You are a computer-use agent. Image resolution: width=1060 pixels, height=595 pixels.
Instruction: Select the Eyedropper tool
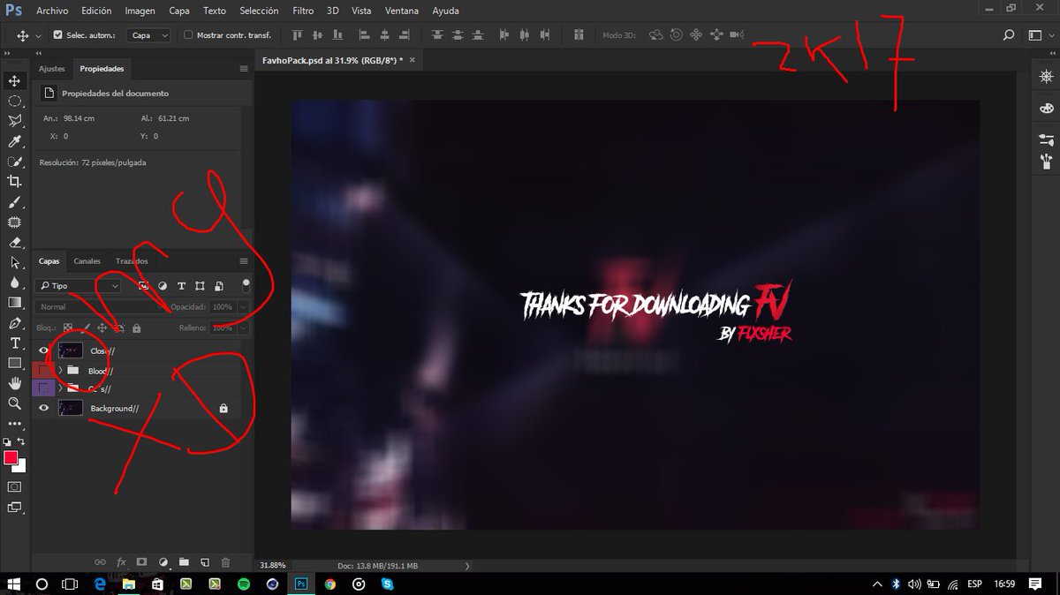[x=15, y=141]
